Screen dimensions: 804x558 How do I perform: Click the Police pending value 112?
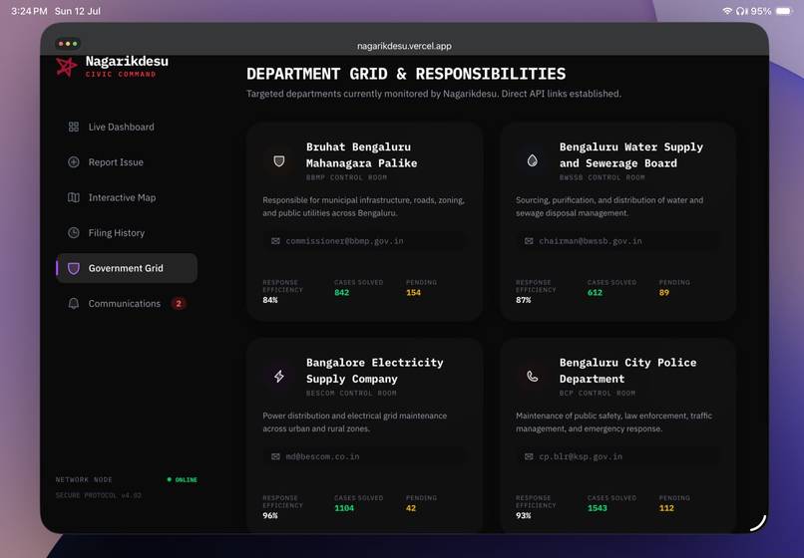pos(666,508)
